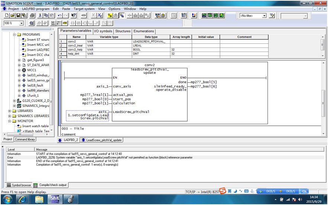Click the mp277_bool[5] done output operand
The width and height of the screenshot is (328, 205).
pos(204,82)
